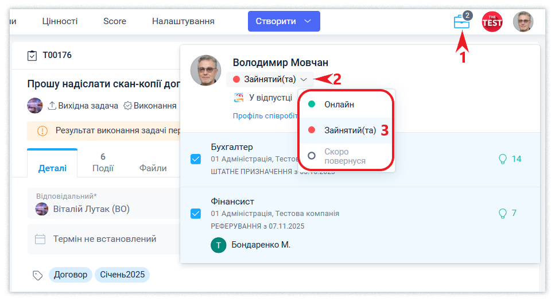555x301 pixels.
Task: Toggle the Фінансист position checkbox
Action: (196, 213)
